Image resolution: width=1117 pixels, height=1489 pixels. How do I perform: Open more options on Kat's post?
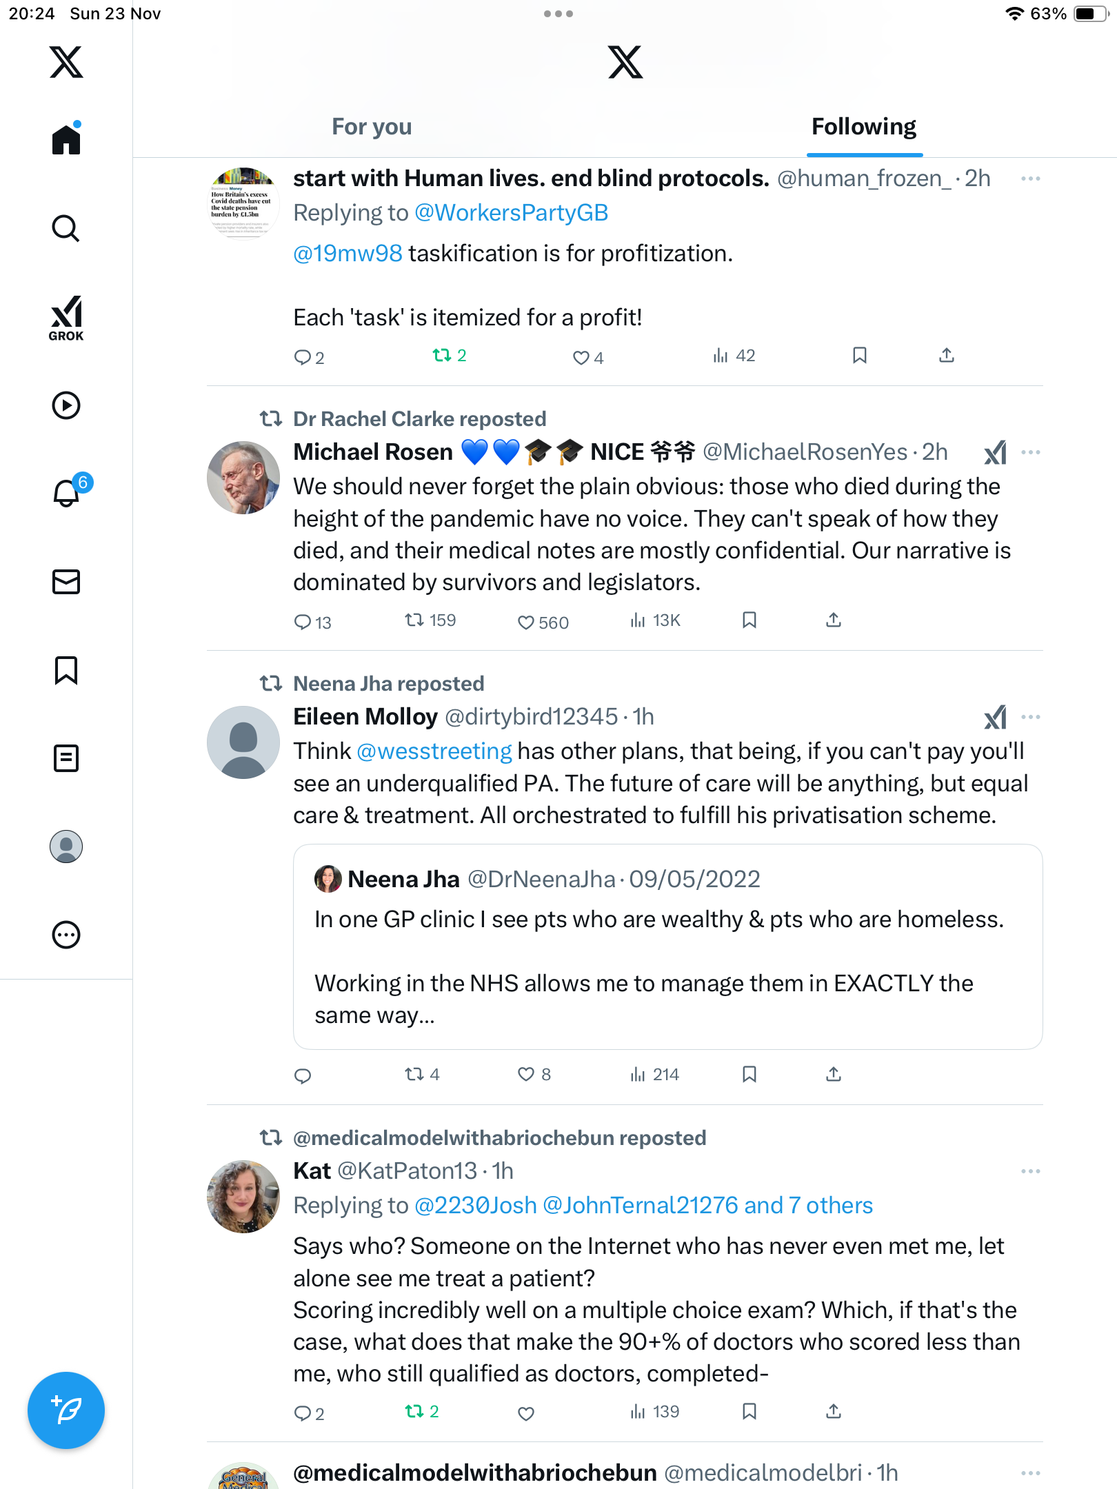click(1031, 1171)
